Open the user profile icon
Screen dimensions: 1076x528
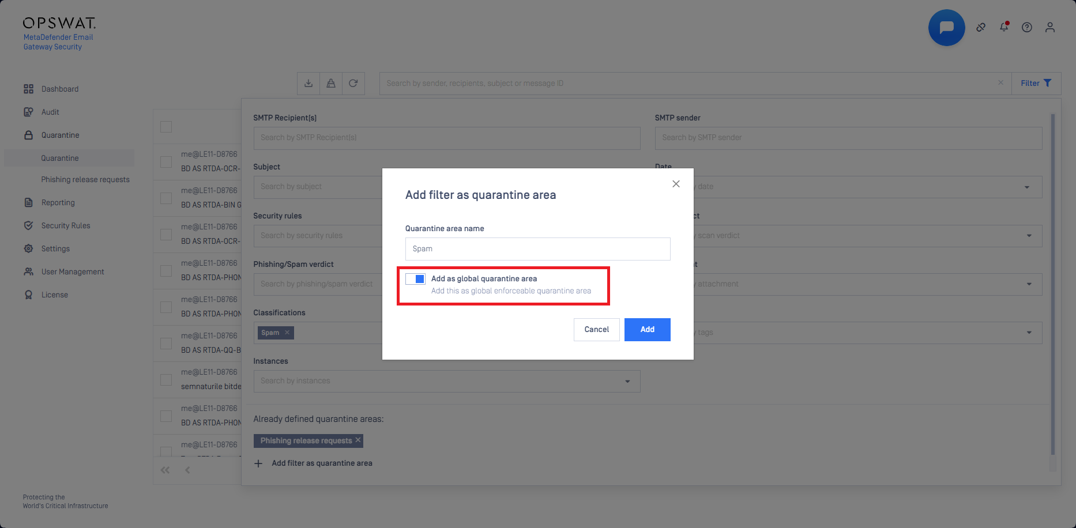click(1050, 27)
